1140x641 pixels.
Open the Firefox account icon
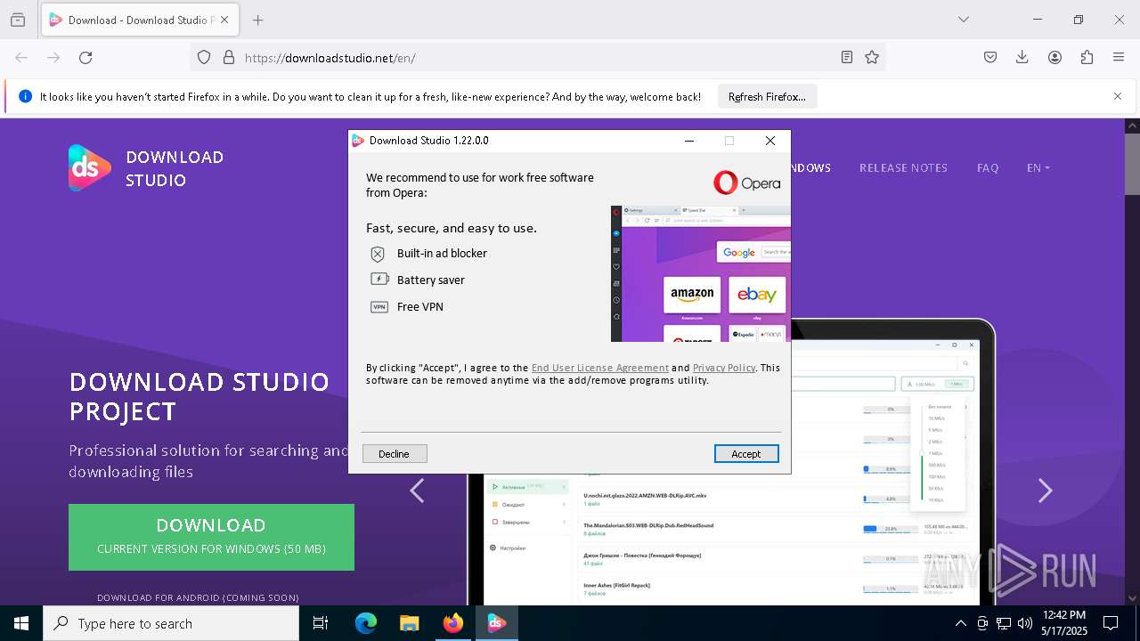tap(1054, 57)
